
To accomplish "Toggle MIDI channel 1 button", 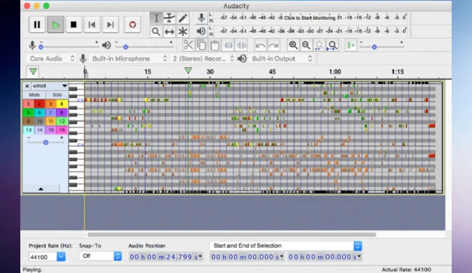I will tap(28, 104).
